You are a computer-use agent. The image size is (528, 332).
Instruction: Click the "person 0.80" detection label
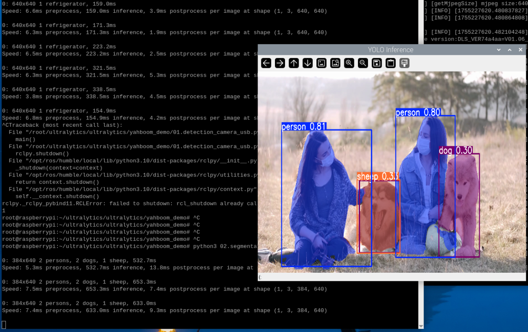418,113
